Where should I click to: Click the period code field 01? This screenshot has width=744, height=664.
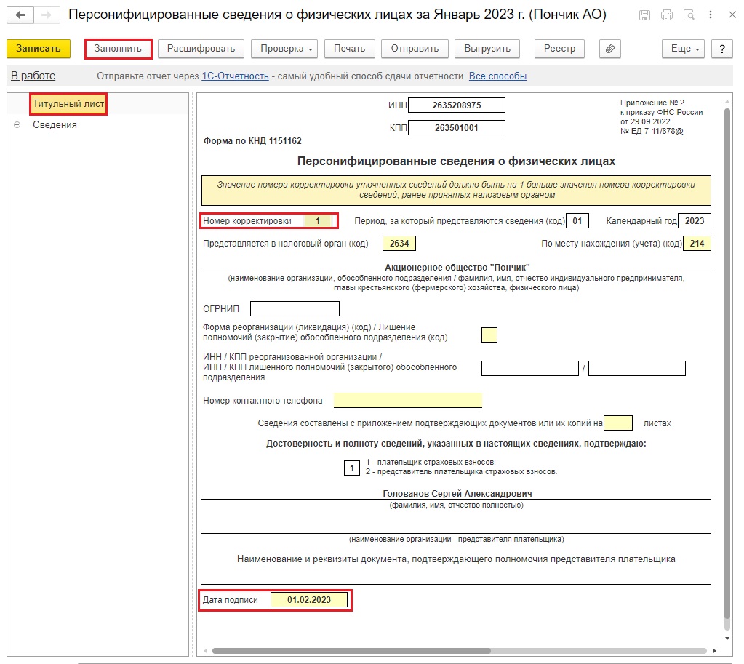click(577, 221)
